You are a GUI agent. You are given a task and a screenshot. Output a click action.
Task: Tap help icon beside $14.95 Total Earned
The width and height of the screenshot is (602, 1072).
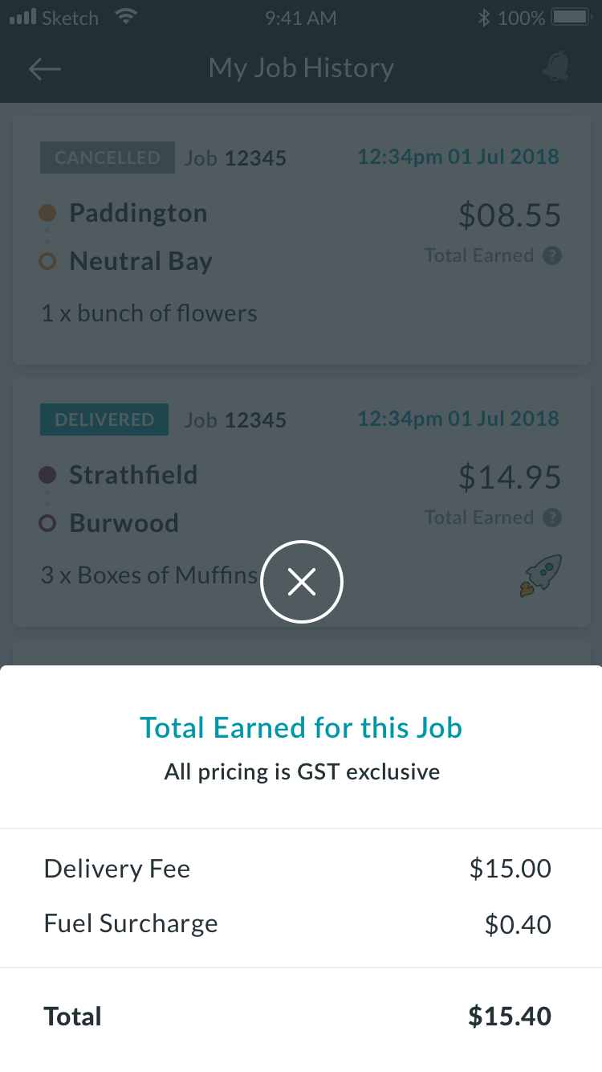click(x=552, y=518)
